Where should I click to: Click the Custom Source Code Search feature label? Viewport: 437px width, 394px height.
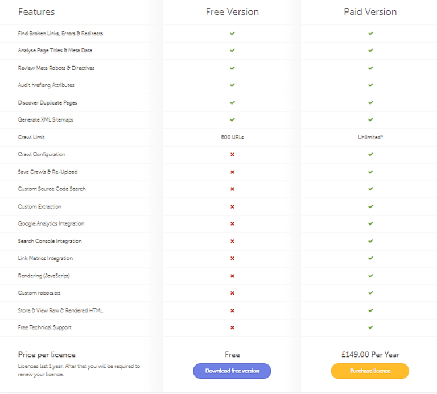pyautogui.click(x=52, y=189)
